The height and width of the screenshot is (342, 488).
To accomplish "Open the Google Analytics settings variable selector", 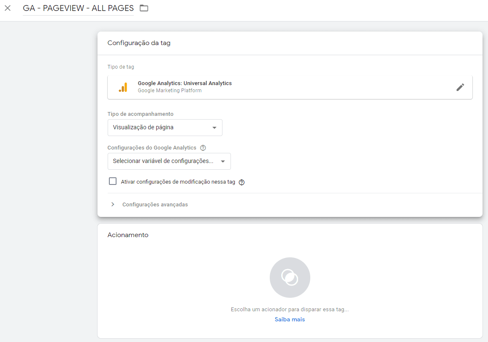I will tap(169, 161).
